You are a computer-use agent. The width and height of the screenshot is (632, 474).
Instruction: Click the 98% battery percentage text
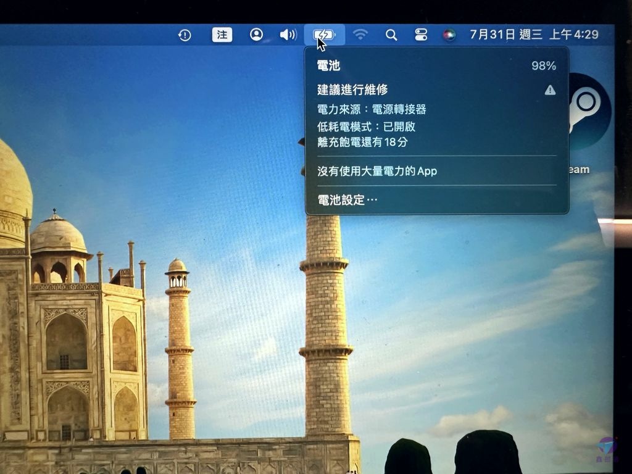pyautogui.click(x=544, y=65)
